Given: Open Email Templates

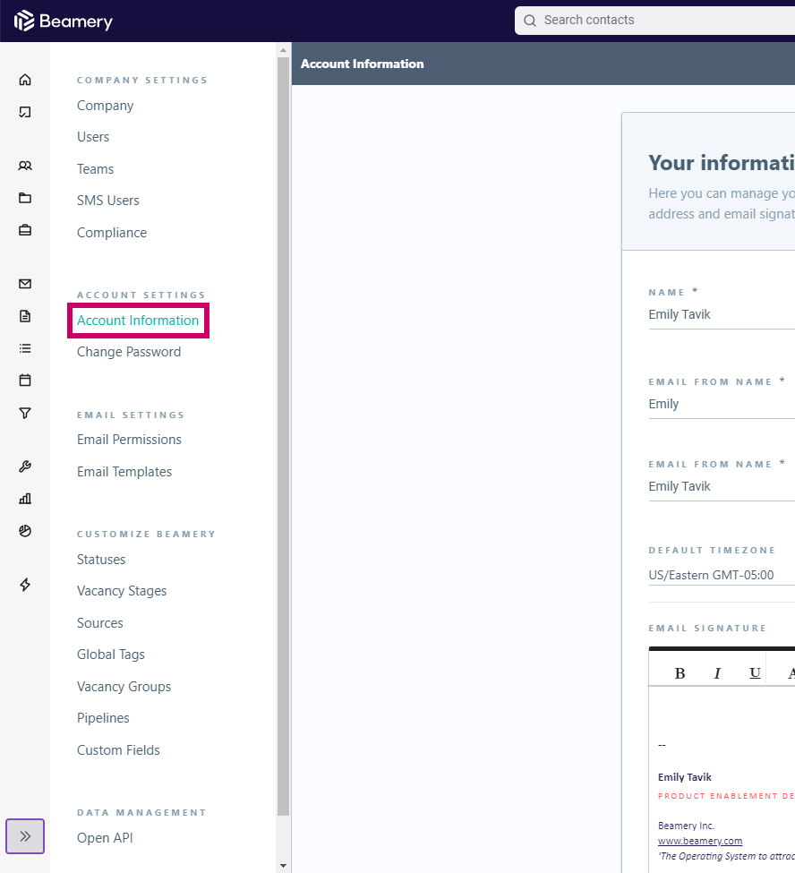Looking at the screenshot, I should tap(124, 472).
